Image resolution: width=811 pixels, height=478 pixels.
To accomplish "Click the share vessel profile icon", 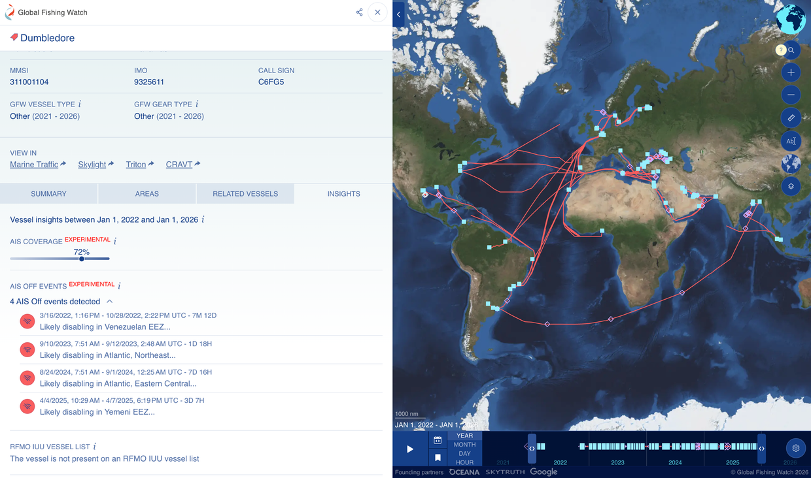I will pyautogui.click(x=359, y=12).
